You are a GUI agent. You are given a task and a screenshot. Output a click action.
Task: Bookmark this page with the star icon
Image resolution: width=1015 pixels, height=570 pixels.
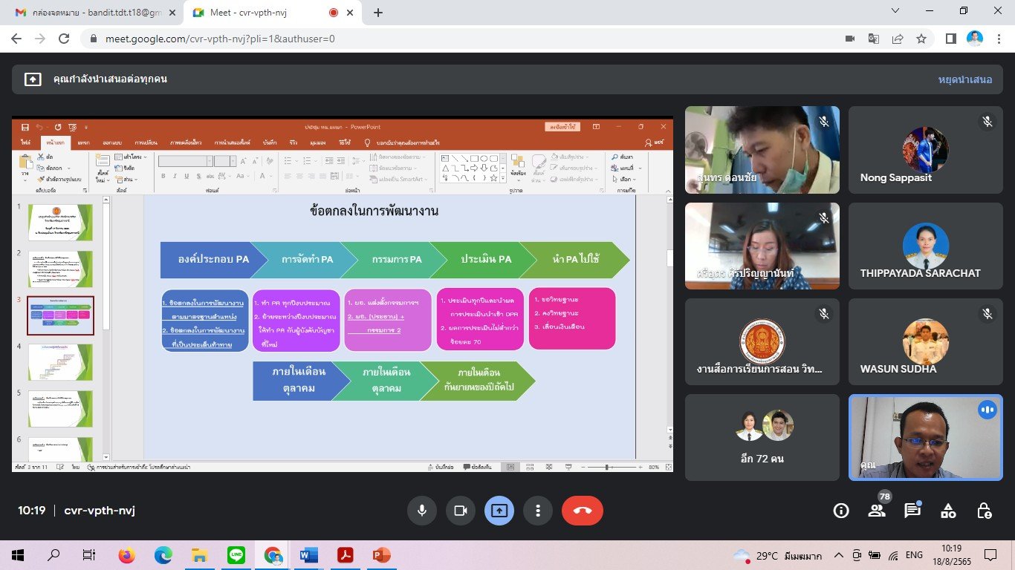921,39
